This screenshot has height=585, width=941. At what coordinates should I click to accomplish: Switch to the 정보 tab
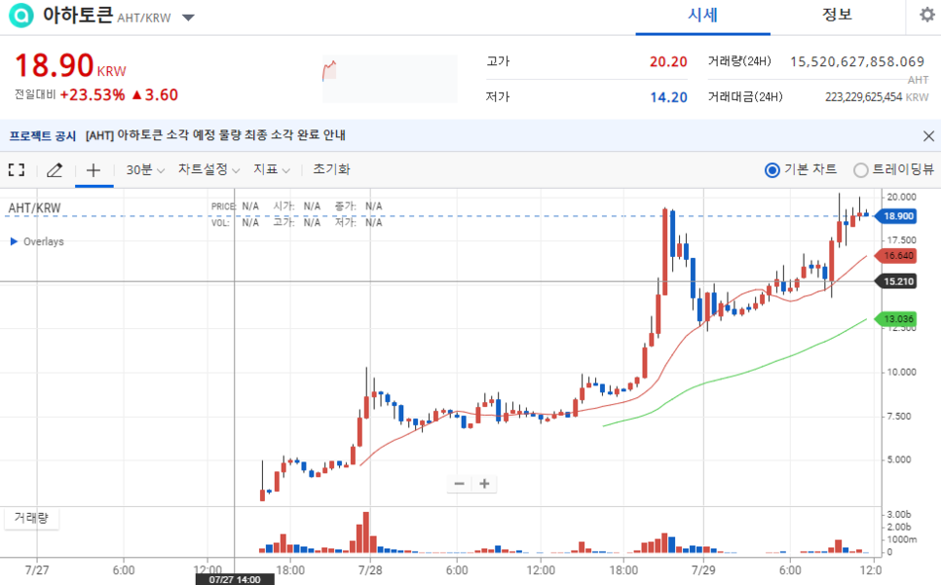[x=837, y=16]
